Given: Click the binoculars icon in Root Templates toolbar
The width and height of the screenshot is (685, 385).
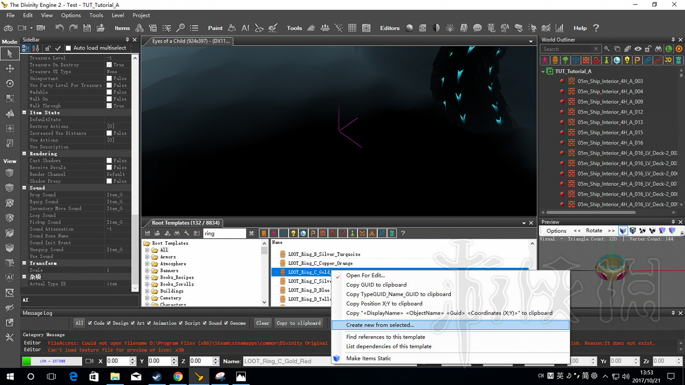Looking at the screenshot, I should (x=177, y=234).
